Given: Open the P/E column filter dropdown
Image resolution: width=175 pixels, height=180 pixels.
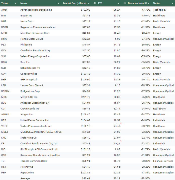Looking at the screenshot, I should [118, 3].
